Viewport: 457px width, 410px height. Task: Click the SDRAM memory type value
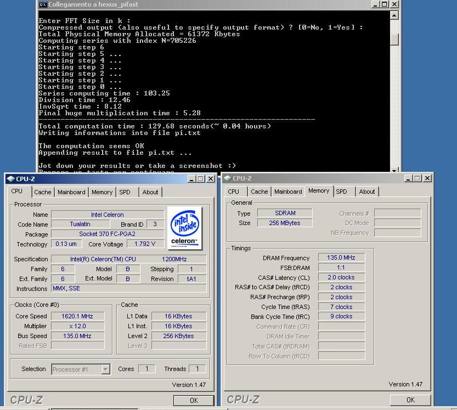285,213
